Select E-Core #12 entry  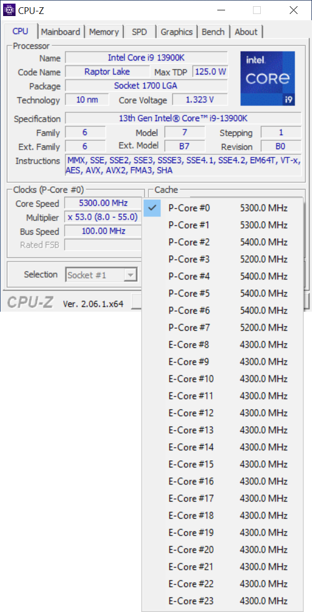coord(222,413)
